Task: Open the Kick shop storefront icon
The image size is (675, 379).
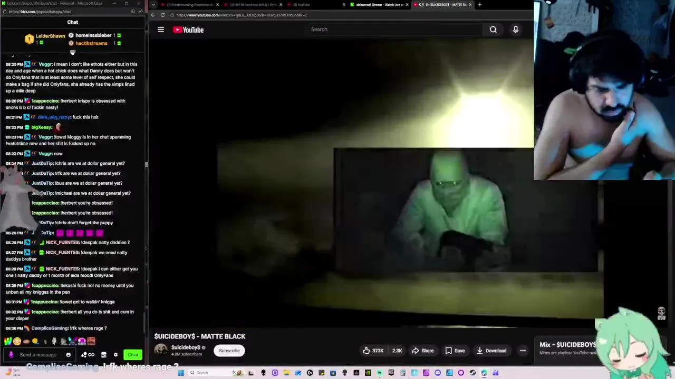Action: pyautogui.click(x=104, y=355)
